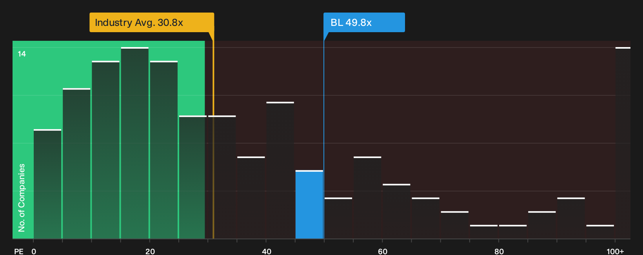This screenshot has width=643, height=255.
Task: Click the first green bar at PE 0-5
Action: pos(47,184)
